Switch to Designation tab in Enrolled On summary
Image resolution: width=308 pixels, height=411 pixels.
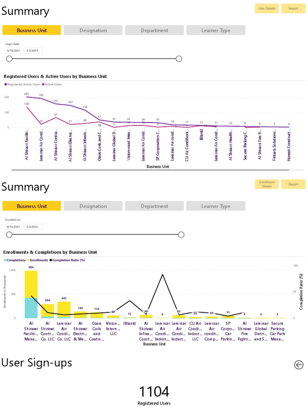tap(93, 206)
